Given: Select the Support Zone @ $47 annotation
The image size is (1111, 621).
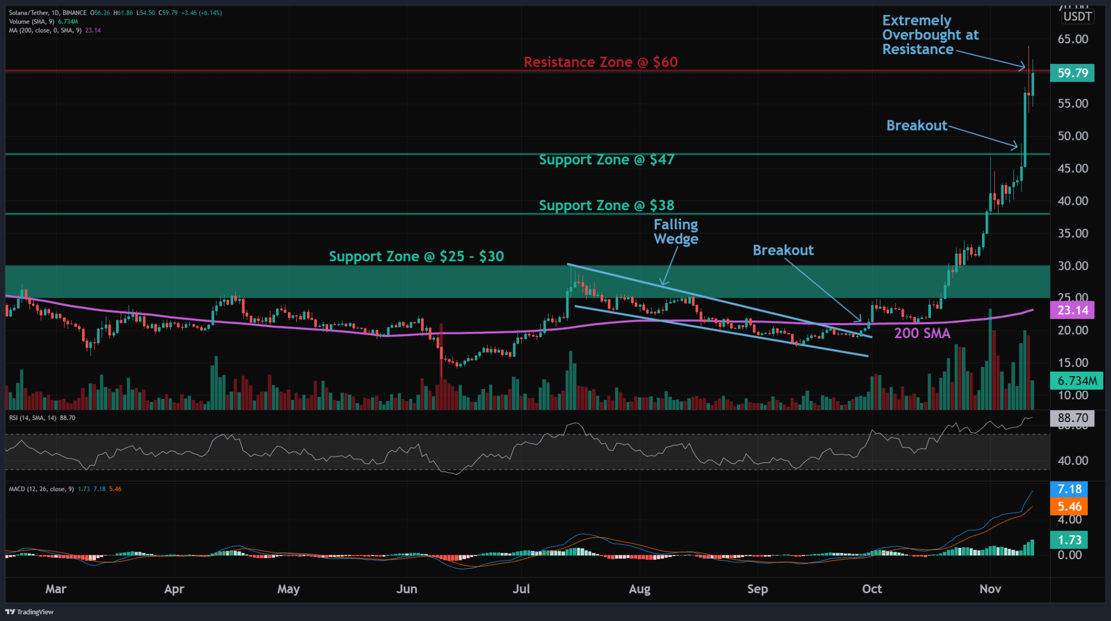Looking at the screenshot, I should 606,160.
